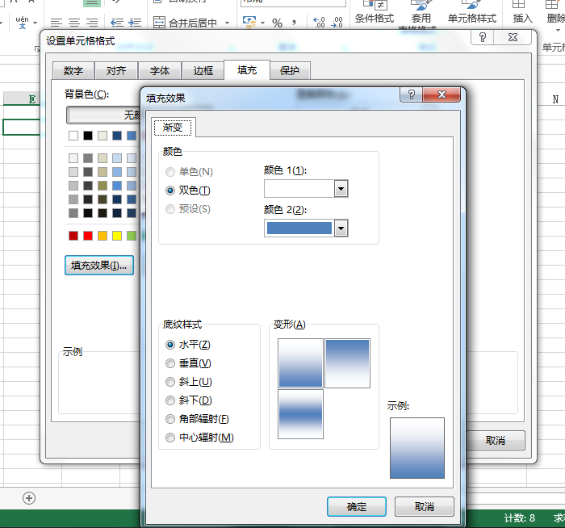Click help icon in Fill Effects dialog
This screenshot has height=528, width=565.
coord(411,94)
